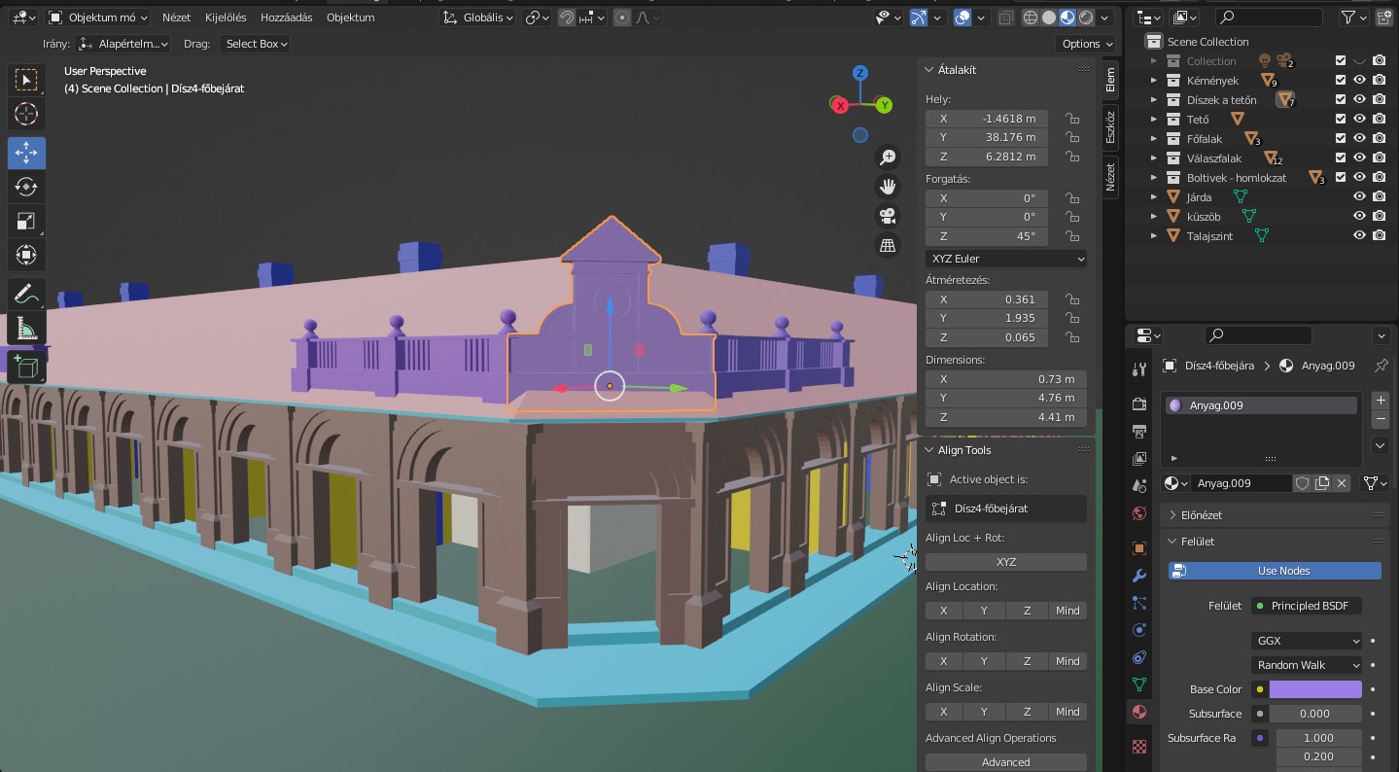Activate the Annotate tool
The width and height of the screenshot is (1399, 772).
26,294
